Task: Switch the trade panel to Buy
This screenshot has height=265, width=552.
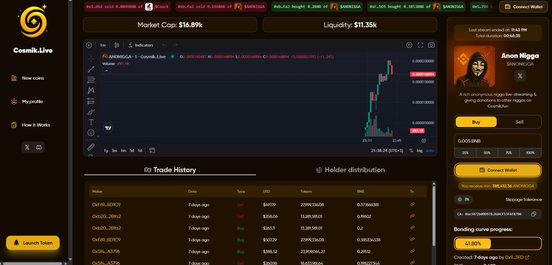Action: click(x=476, y=122)
